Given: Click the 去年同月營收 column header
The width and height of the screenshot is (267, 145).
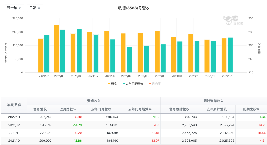Looking at the screenshot, I should (x=101, y=109).
